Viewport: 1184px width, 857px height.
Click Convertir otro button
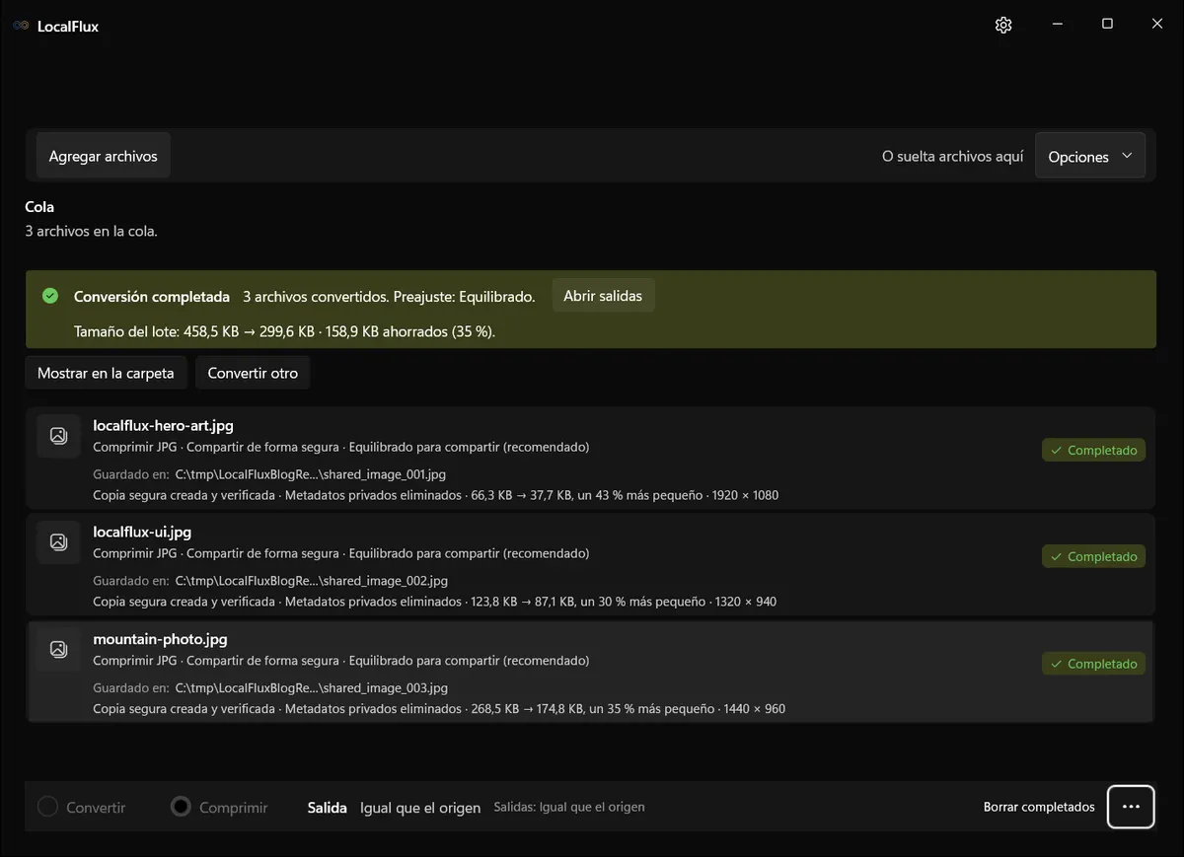point(253,373)
